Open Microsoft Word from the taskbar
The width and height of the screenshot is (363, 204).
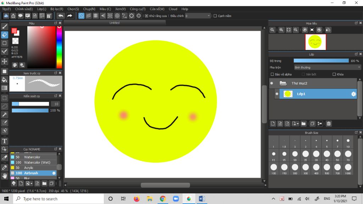click(202, 199)
